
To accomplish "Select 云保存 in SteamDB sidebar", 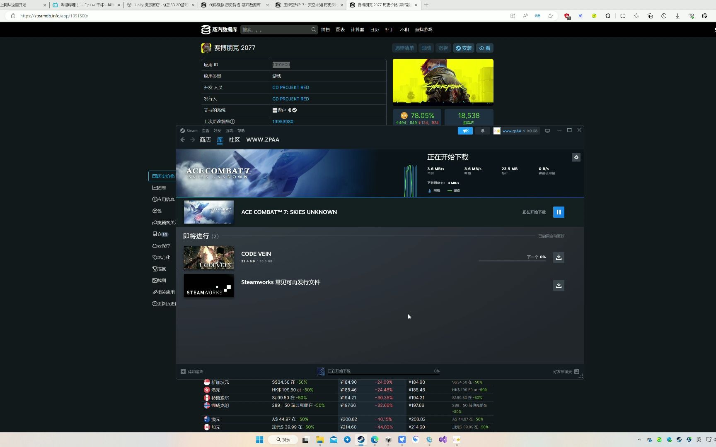I will click(x=161, y=246).
